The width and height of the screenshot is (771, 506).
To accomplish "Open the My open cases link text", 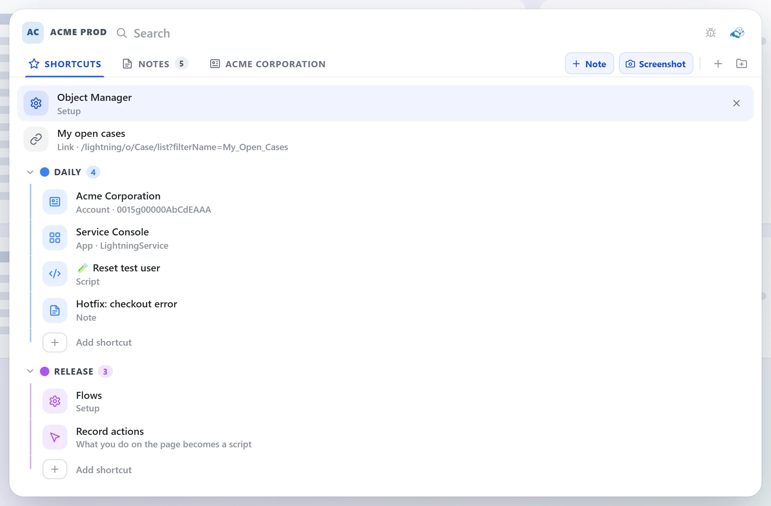I will (91, 133).
